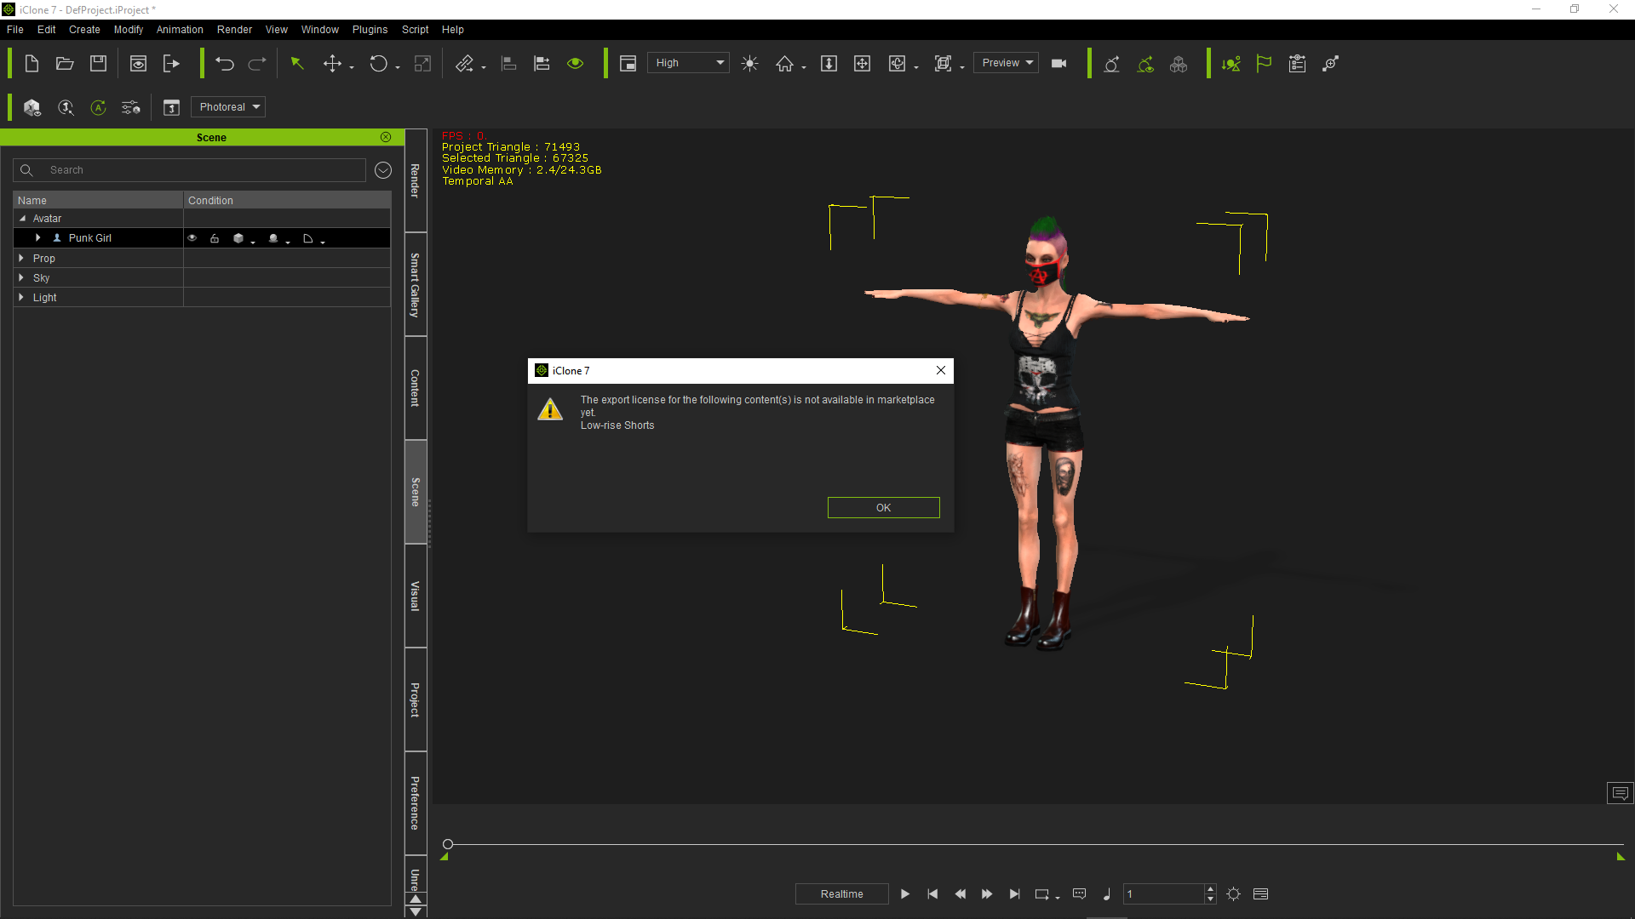Undo last action with undo arrow
This screenshot has height=919, width=1635.
pyautogui.click(x=224, y=64)
